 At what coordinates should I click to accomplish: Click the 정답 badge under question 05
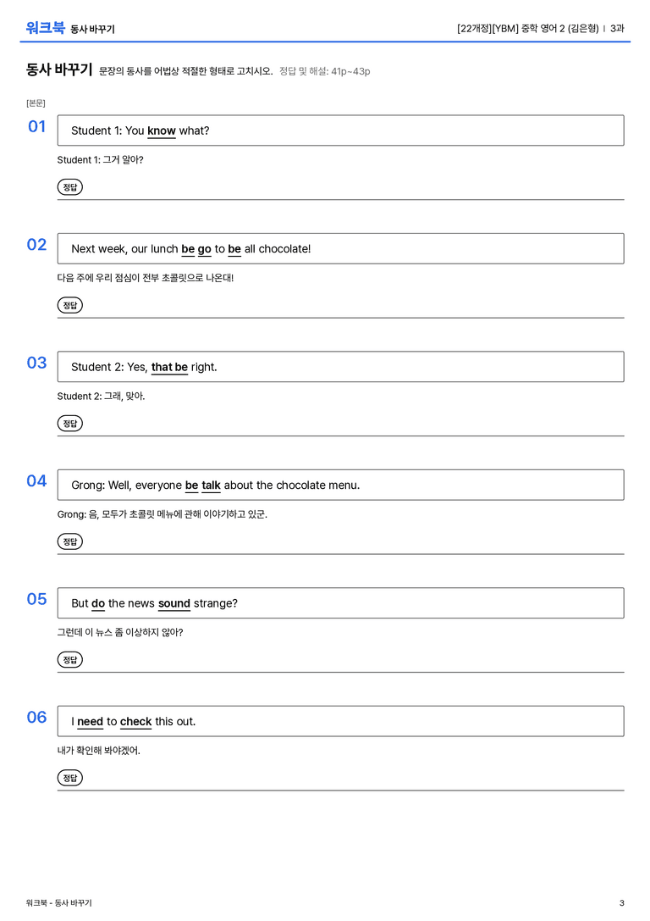pyautogui.click(x=69, y=660)
